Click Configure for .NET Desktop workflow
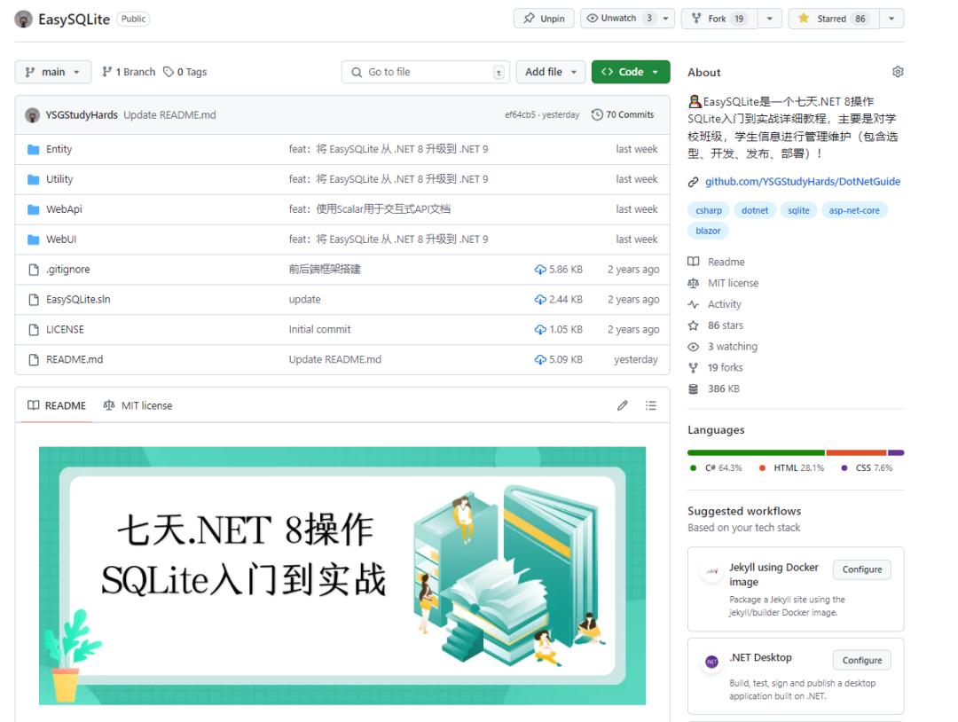This screenshot has height=722, width=958. pos(862,660)
